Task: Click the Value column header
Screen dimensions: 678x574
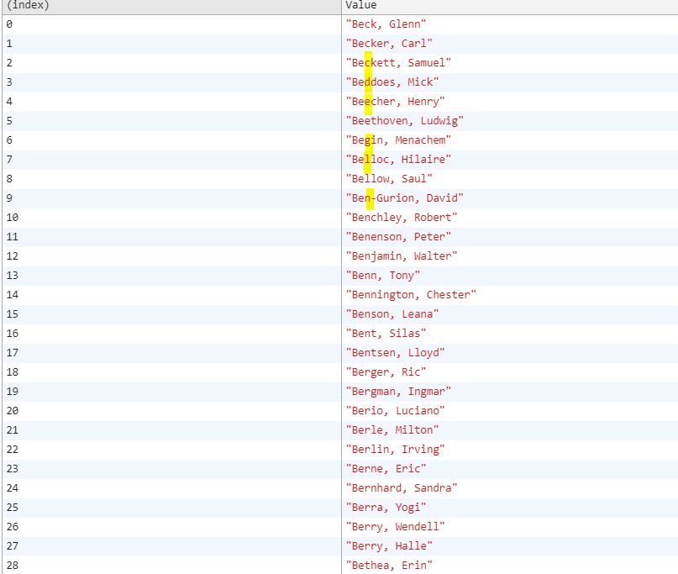Action: (510, 6)
